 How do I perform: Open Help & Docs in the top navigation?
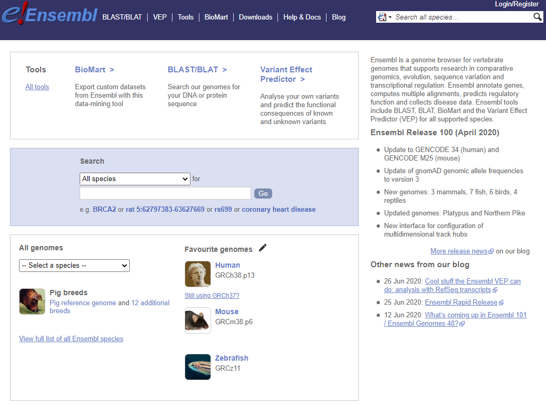click(302, 17)
